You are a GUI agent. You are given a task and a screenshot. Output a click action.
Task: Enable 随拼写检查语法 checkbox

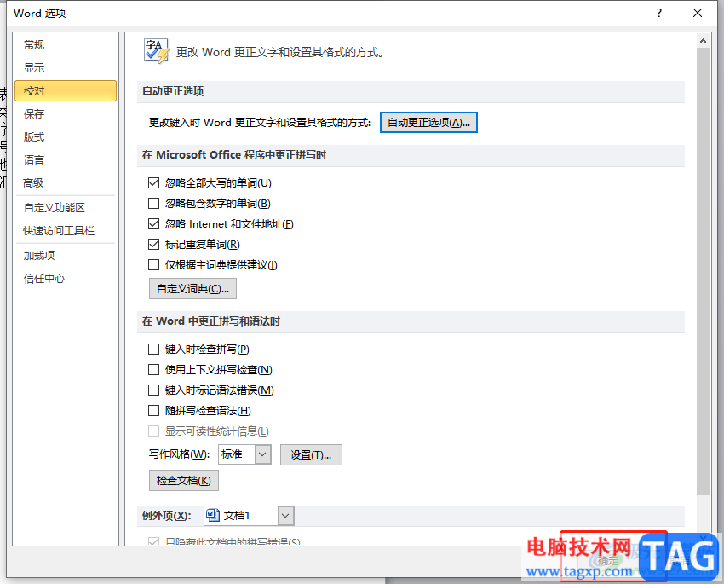click(154, 411)
